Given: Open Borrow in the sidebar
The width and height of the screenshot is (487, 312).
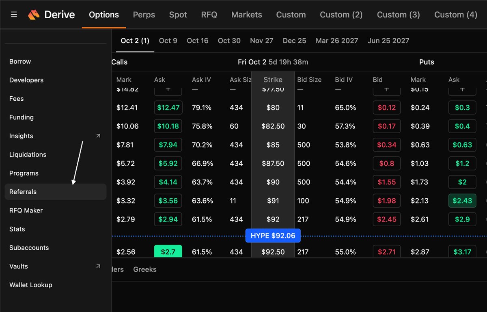Looking at the screenshot, I should [x=56, y=62].
